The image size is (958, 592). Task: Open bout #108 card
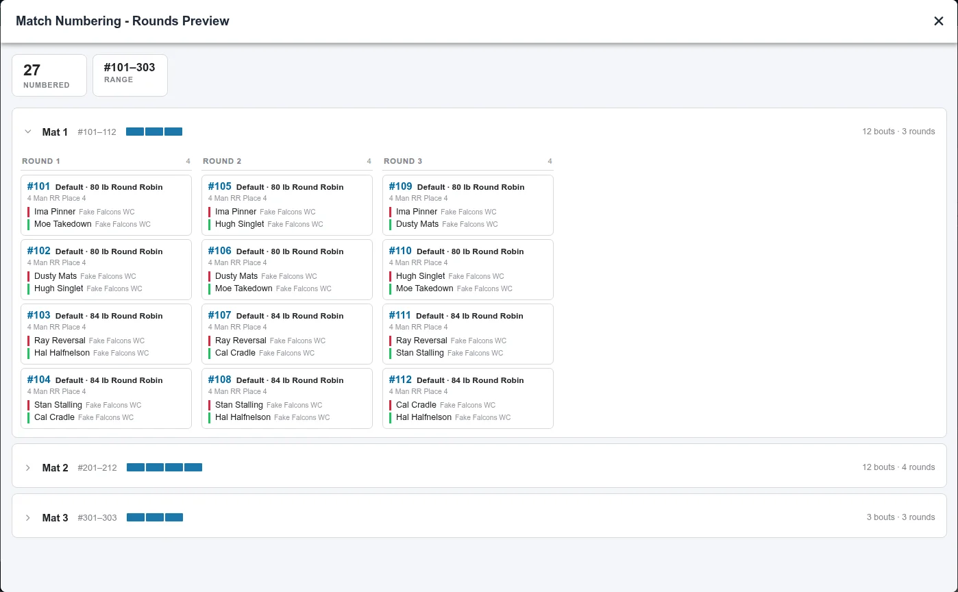(x=287, y=398)
